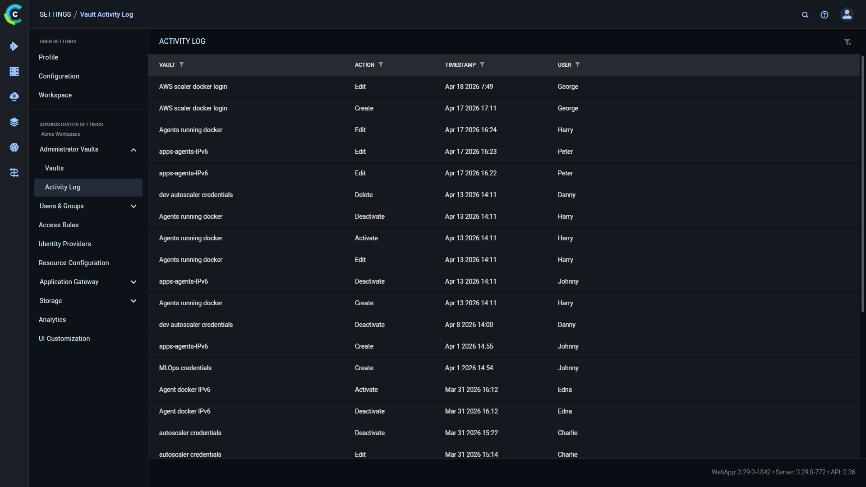866x487 pixels.
Task: Click the ClearML logo icon
Action: click(14, 14)
